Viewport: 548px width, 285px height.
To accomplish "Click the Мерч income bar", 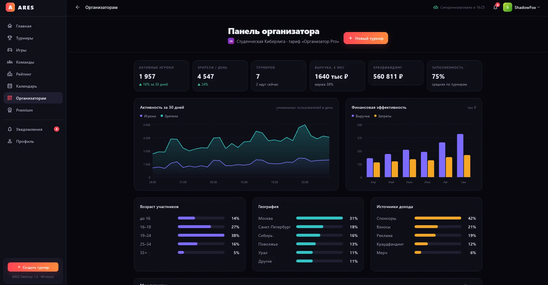I will (438, 253).
